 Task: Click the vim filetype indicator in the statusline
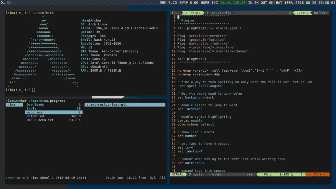pos(250,174)
